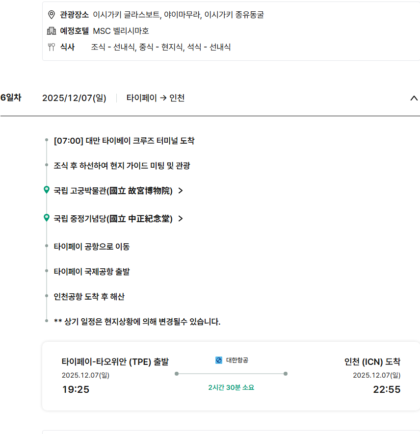Viewport: 420px width, 434px height.
Task: Click the 타이페이 → 인천 route heading
Action: [x=156, y=98]
